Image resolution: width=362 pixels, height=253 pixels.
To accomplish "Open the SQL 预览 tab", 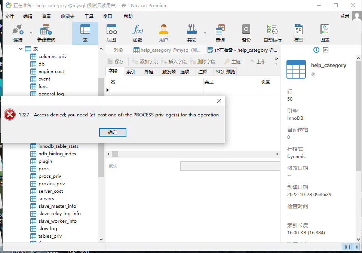I will tap(226, 71).
